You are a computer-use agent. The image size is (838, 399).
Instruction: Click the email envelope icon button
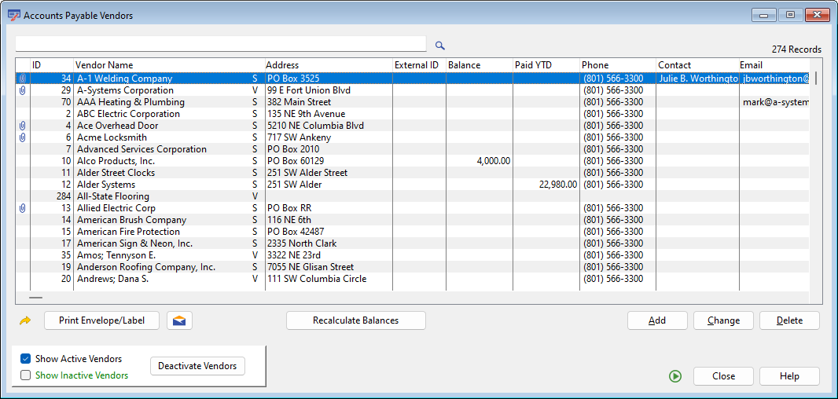pyautogui.click(x=180, y=320)
